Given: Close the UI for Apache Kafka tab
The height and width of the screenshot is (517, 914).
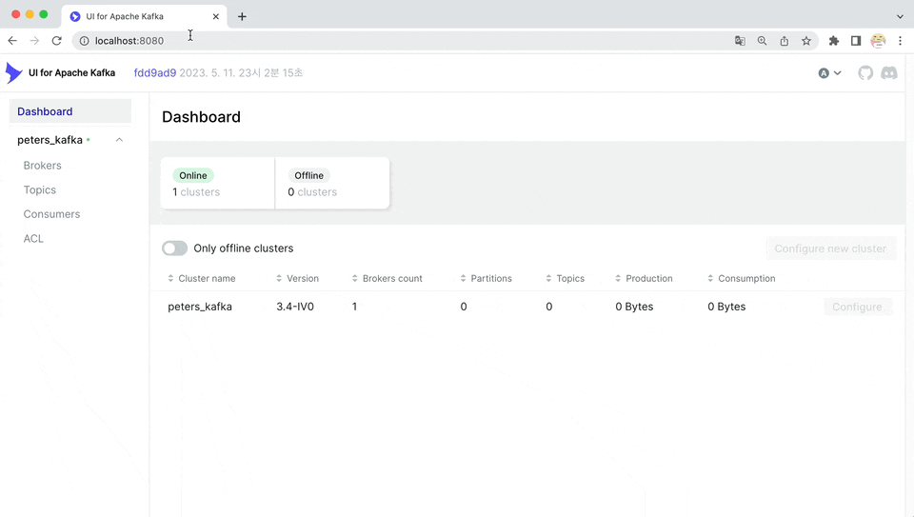Looking at the screenshot, I should point(216,16).
